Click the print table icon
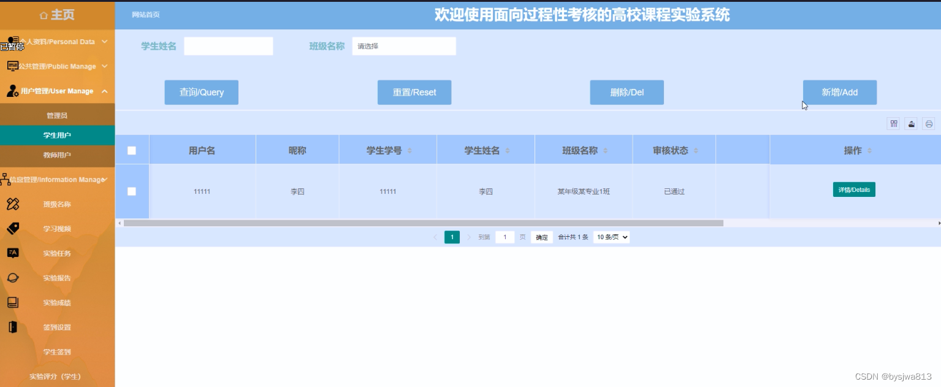 (x=929, y=124)
